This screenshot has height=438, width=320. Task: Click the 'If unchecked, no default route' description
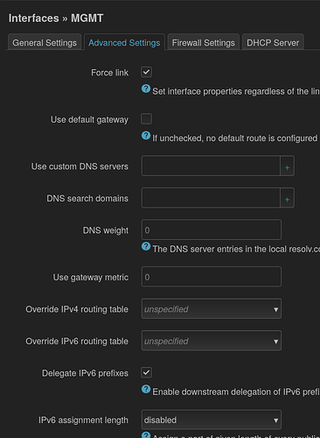click(x=235, y=138)
